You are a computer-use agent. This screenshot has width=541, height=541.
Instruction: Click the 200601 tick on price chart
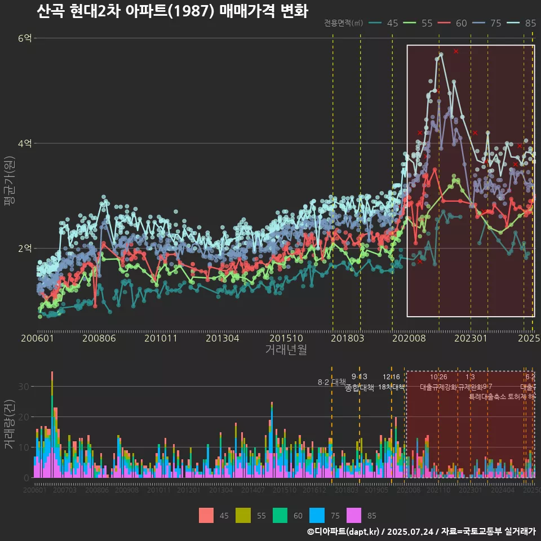(x=37, y=338)
